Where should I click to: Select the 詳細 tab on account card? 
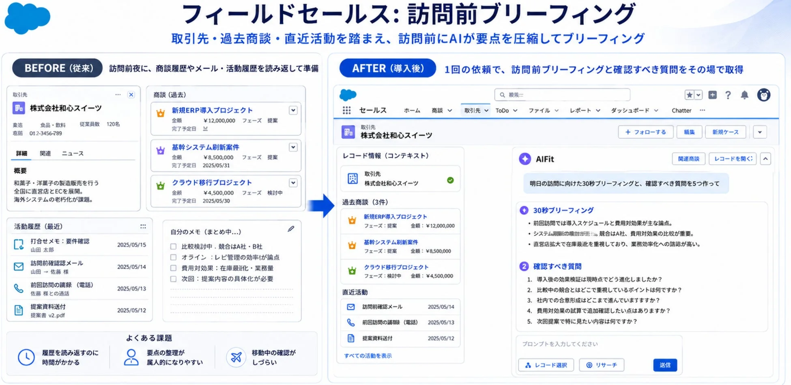point(21,153)
